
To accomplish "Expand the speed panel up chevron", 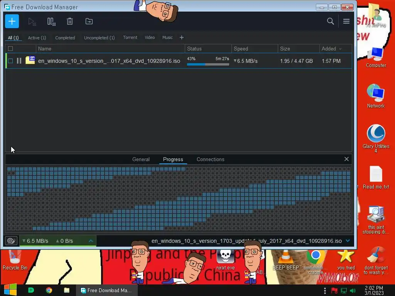I will point(91,241).
